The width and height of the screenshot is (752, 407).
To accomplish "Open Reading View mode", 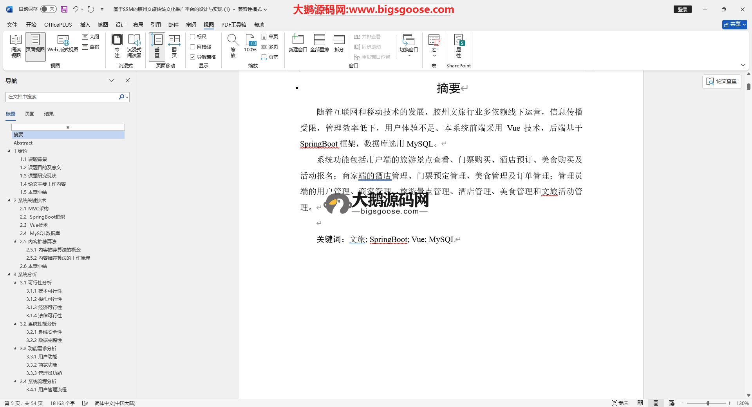I will [16, 46].
